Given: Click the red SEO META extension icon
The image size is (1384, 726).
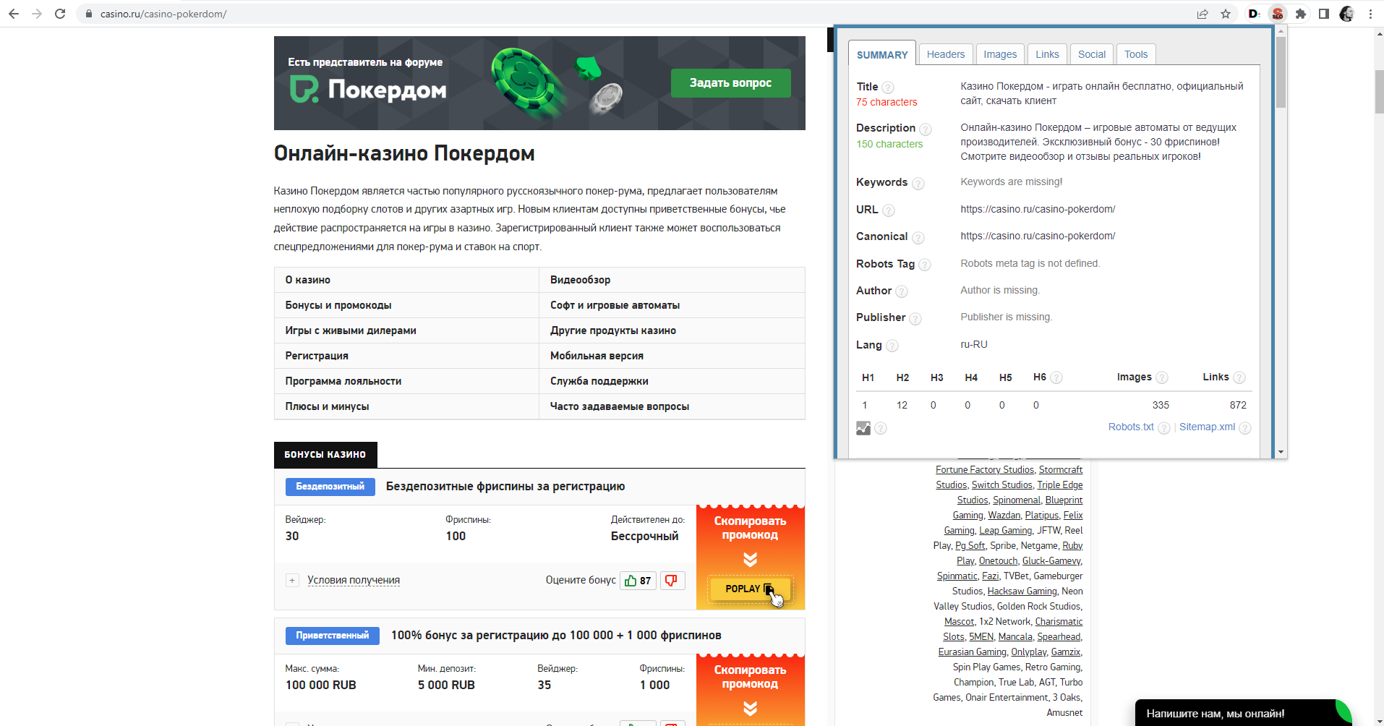Looking at the screenshot, I should tap(1278, 14).
